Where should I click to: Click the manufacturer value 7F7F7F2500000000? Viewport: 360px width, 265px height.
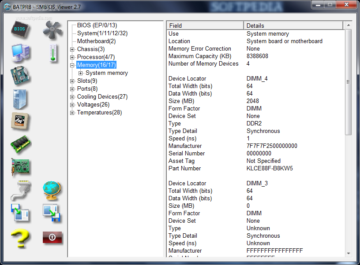tap(272, 146)
